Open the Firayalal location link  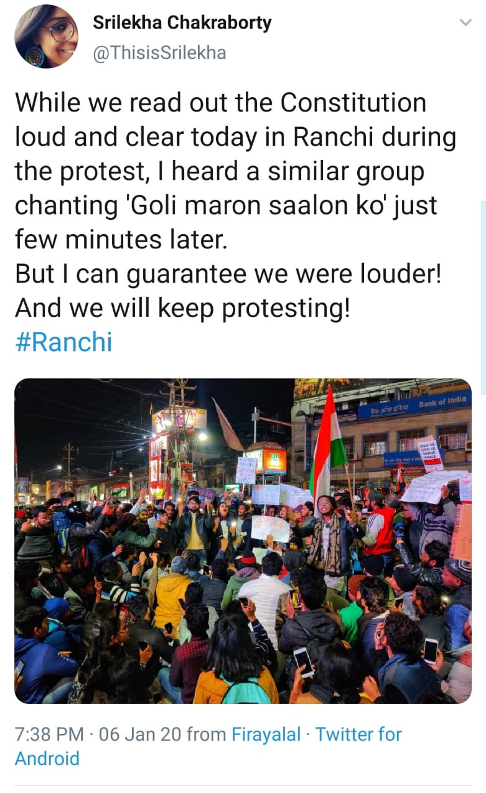coord(266,735)
